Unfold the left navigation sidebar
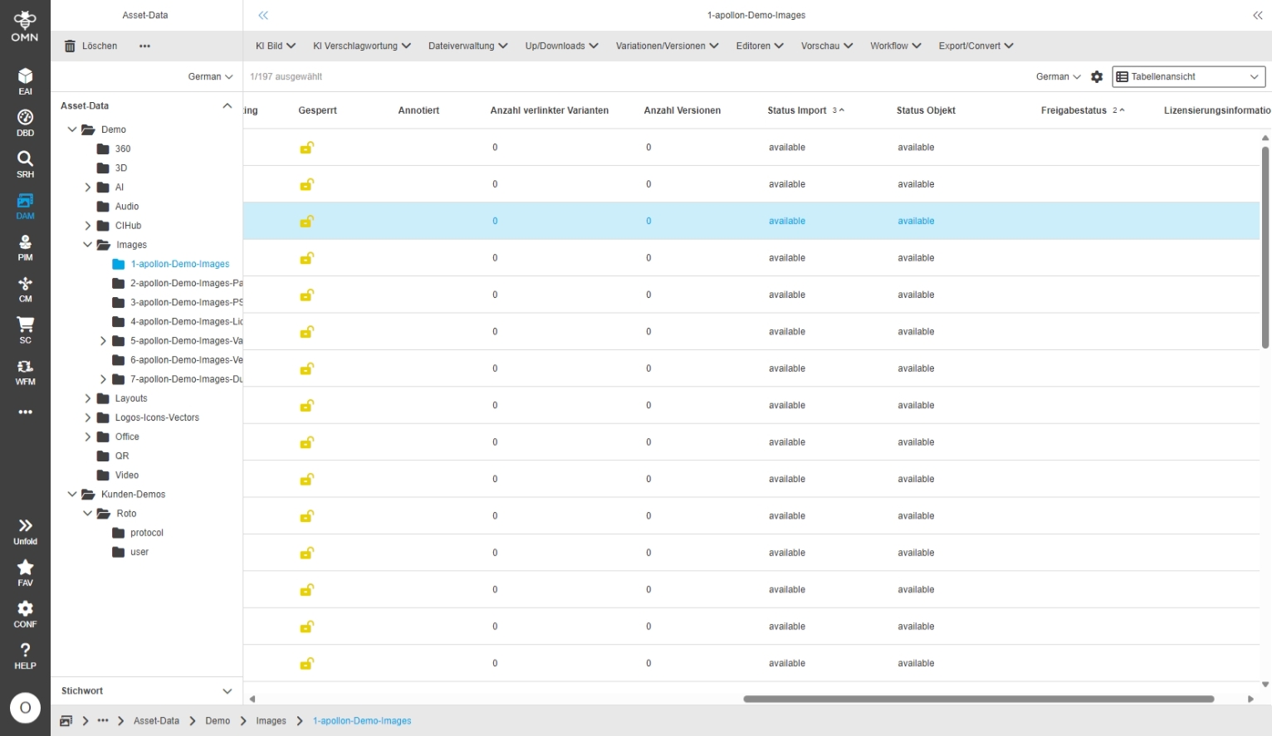Screen dimensions: 1272x736 [25, 530]
